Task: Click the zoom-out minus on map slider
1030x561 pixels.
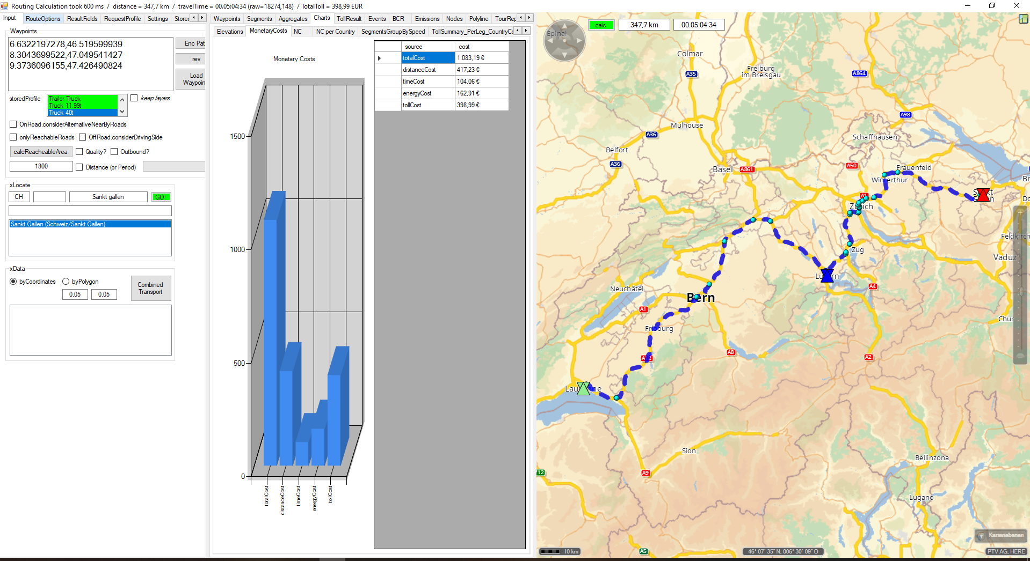Action: (x=1020, y=357)
